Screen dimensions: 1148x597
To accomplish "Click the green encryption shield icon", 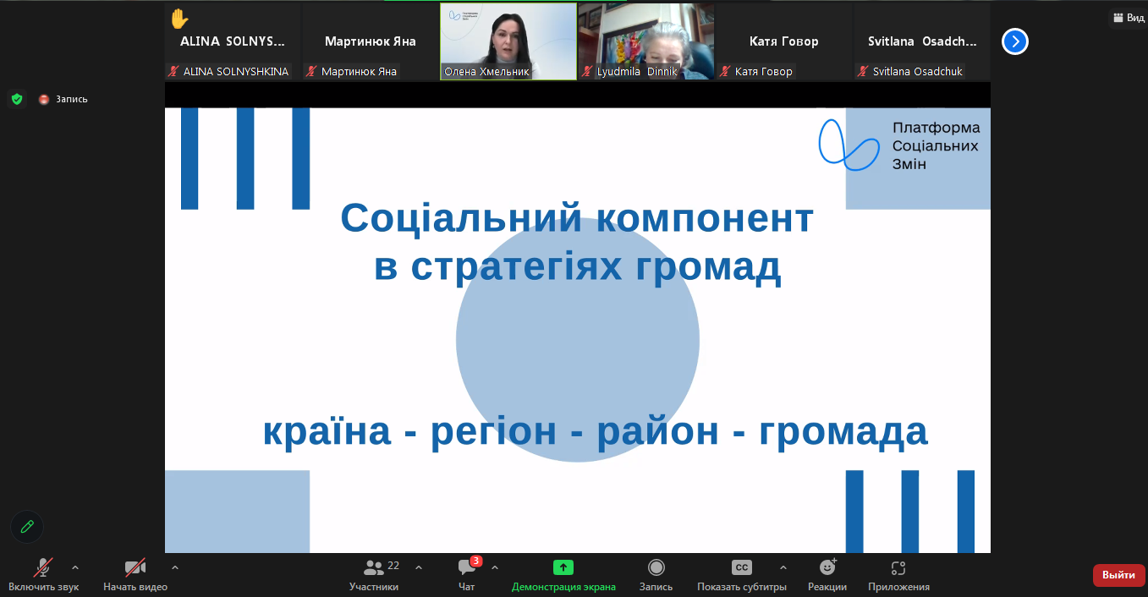I will 17,99.
